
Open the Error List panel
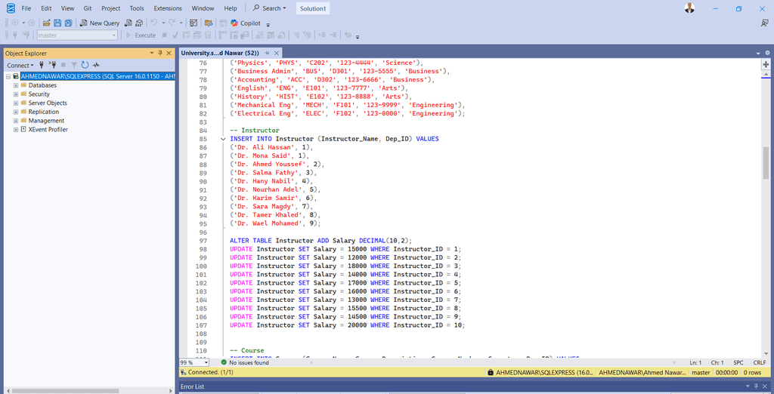point(192,386)
